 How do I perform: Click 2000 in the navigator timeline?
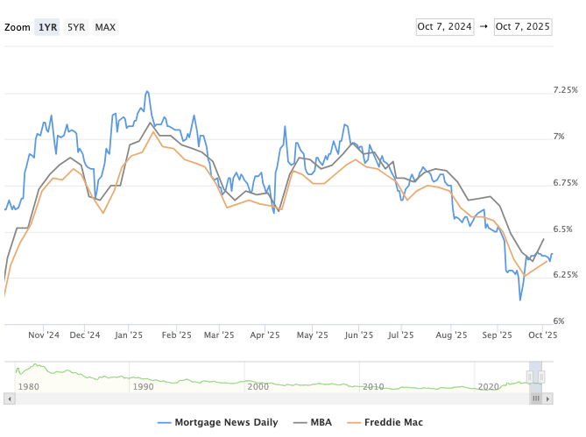(258, 386)
